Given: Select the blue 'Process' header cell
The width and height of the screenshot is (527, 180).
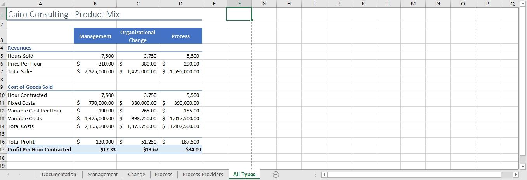Looking at the screenshot, I should pyautogui.click(x=180, y=36).
